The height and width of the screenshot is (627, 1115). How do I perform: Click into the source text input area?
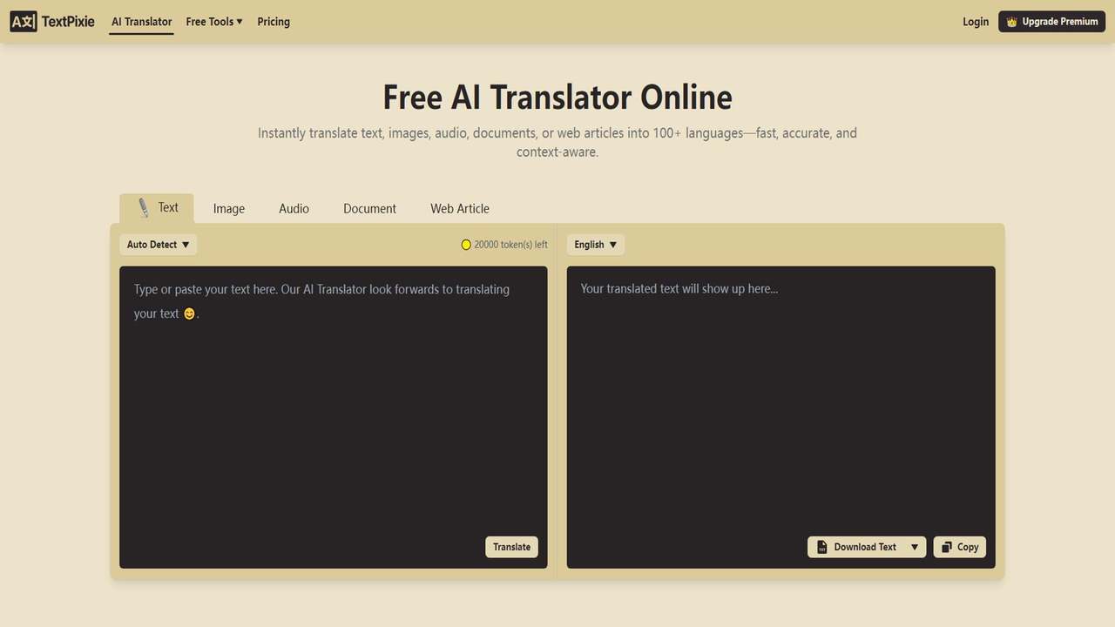click(334, 417)
